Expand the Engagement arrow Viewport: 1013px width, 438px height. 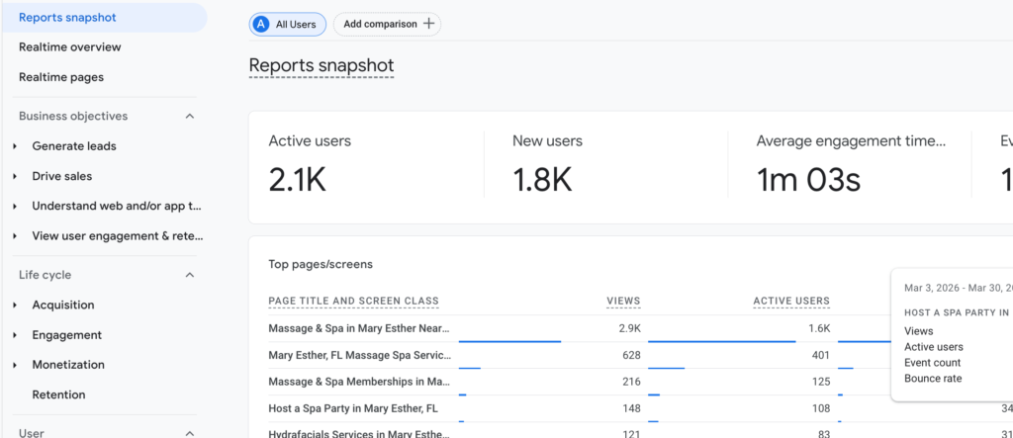pyautogui.click(x=16, y=335)
